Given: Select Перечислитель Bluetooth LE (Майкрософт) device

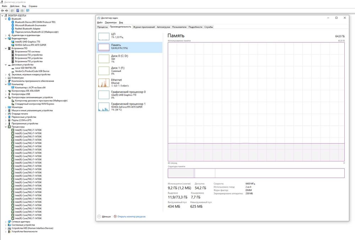Looking at the screenshot, I should 37,32.
